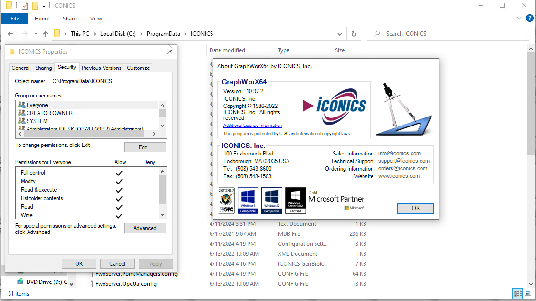Open the quick access toolbar dropdown
This screenshot has height=301, width=536.
pos(43,6)
